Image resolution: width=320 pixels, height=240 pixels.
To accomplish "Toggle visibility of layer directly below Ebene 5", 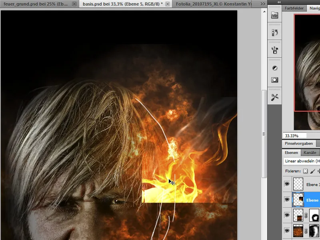I will 287,215.
